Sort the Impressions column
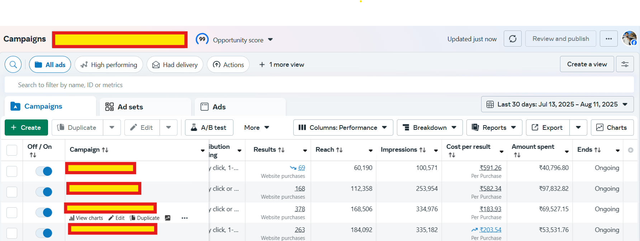This screenshot has height=241, width=640. 422,150
